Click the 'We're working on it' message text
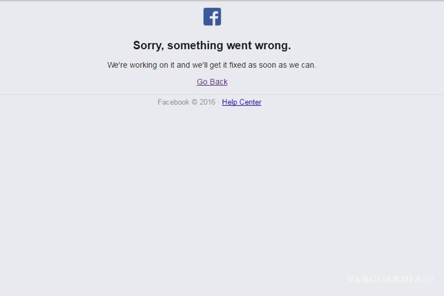Image resolution: width=444 pixels, height=296 pixels. pyautogui.click(x=212, y=65)
